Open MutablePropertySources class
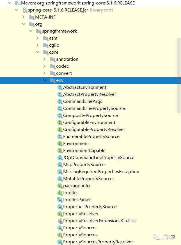The image size is (181, 245). (x=89, y=179)
